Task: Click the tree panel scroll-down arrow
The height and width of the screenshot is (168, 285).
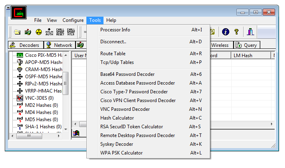Action: coord(66,128)
